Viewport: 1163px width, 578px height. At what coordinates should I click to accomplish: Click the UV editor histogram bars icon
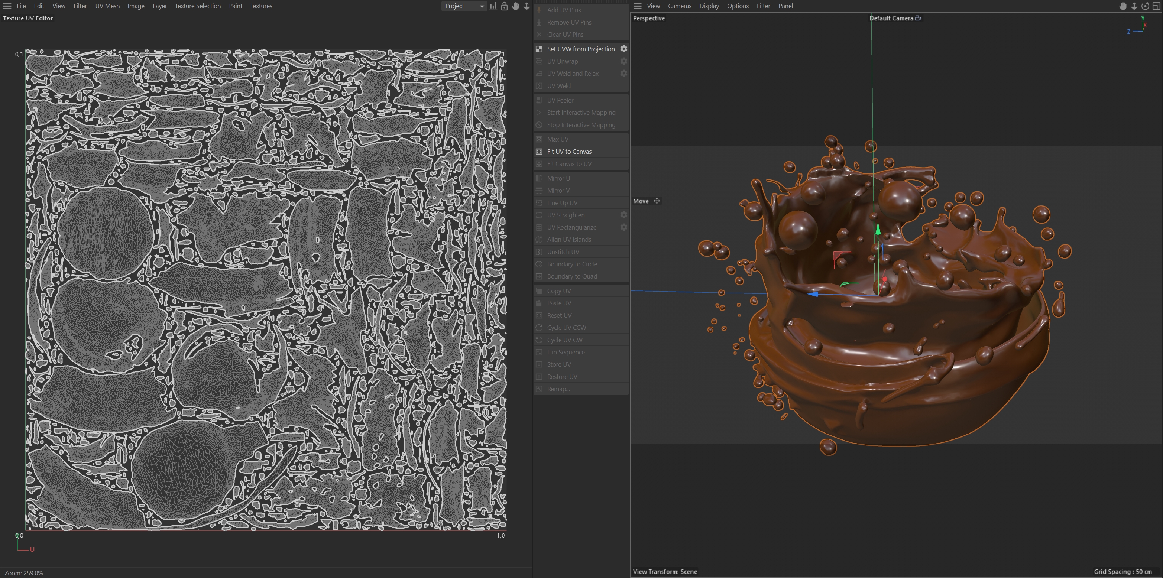point(493,6)
